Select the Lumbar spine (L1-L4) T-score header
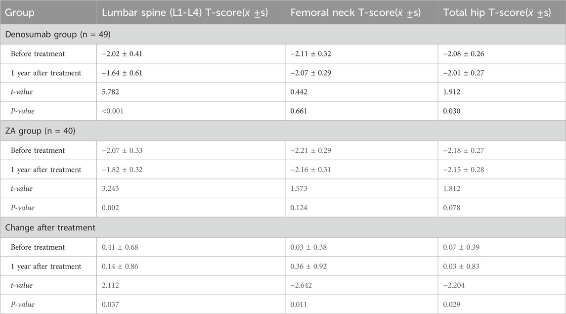Screen dimensions: 566x314 coord(185,12)
